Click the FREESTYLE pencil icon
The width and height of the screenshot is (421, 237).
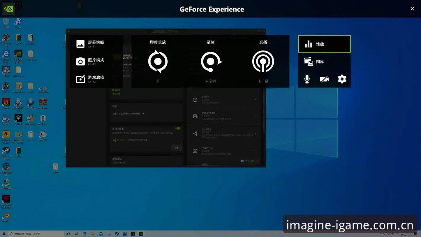[x=195, y=151]
